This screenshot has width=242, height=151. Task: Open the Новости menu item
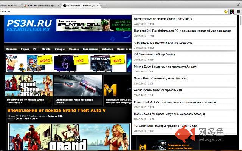tap(11, 49)
